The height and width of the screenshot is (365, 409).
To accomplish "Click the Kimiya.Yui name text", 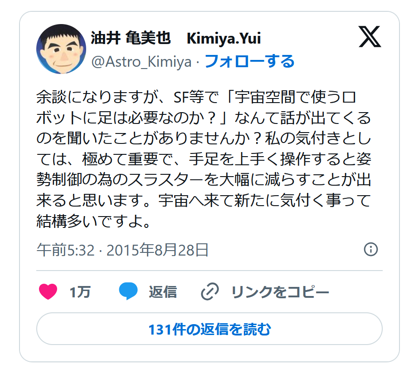I will (x=224, y=39).
